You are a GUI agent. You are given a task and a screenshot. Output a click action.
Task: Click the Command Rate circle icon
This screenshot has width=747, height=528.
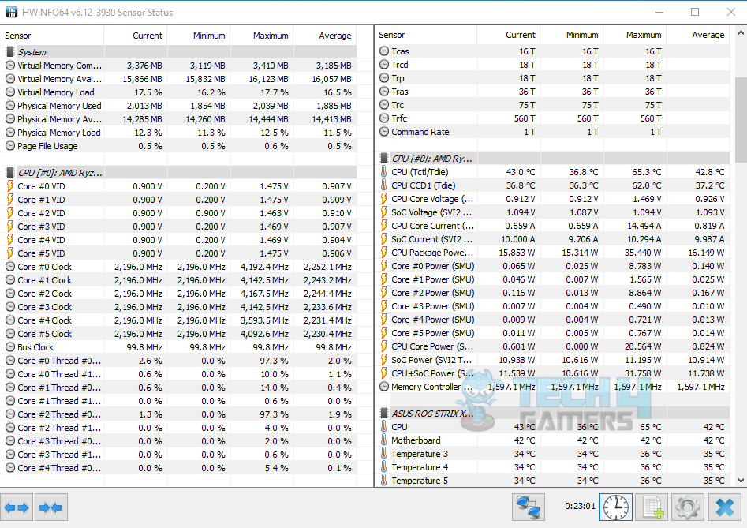[384, 132]
